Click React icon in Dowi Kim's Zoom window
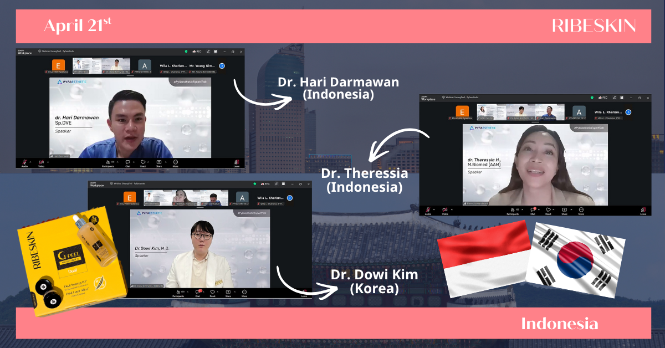 coord(212,293)
